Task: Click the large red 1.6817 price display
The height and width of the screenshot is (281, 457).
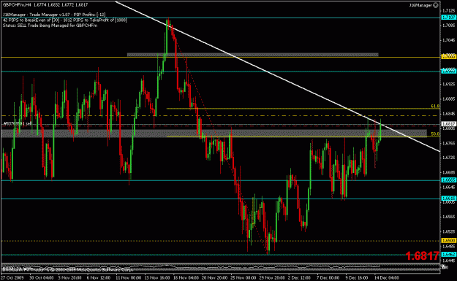Action: [x=423, y=256]
